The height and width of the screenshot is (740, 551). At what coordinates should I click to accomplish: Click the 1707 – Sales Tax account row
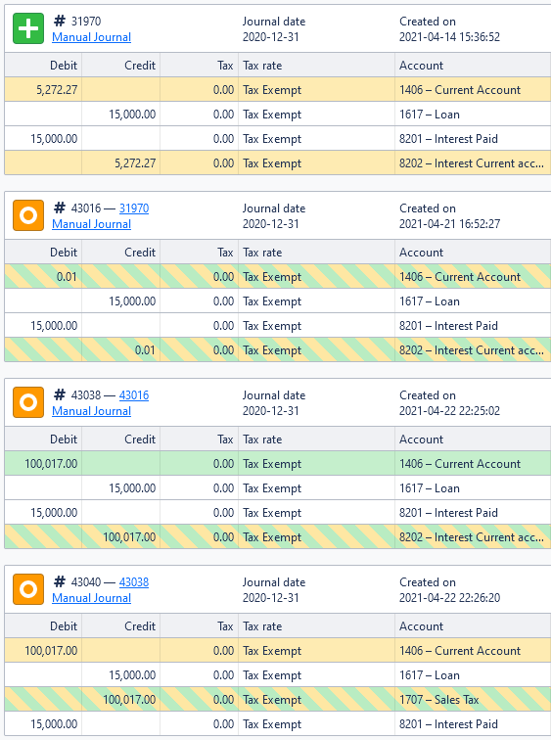277,700
